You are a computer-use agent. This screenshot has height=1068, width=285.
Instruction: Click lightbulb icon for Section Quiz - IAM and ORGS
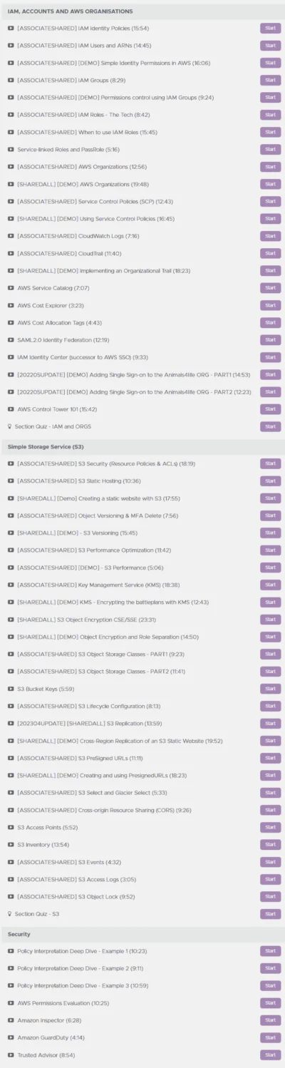(x=10, y=426)
